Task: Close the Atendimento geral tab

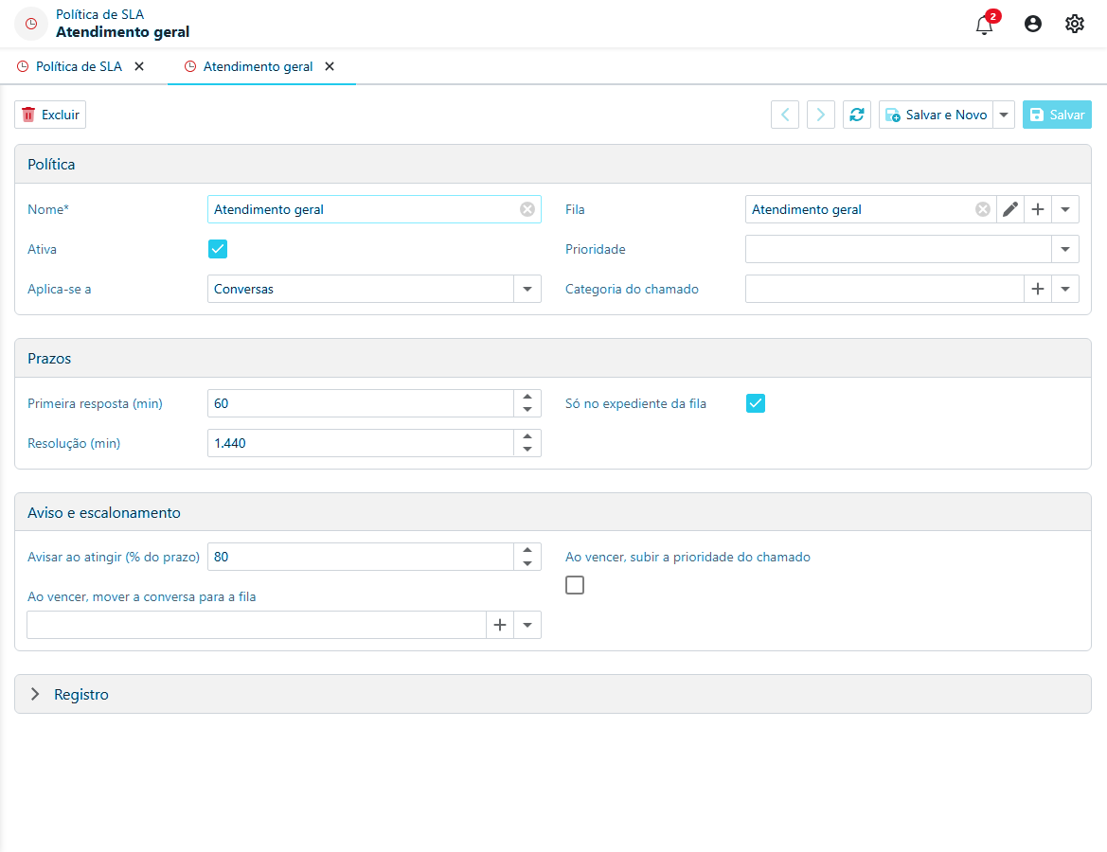Action: [x=329, y=66]
